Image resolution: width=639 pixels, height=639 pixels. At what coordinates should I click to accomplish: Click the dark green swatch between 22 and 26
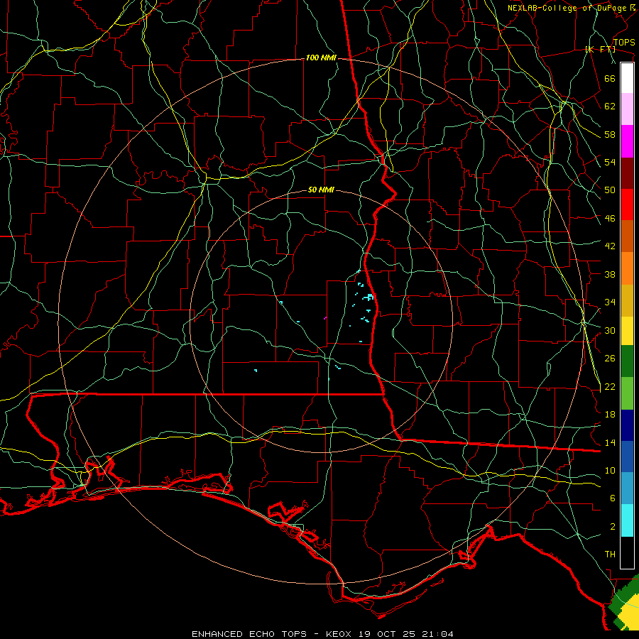[627, 361]
